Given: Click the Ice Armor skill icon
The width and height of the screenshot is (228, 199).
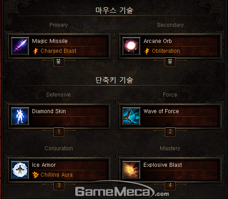Looking at the screenshot, I should tap(20, 170).
